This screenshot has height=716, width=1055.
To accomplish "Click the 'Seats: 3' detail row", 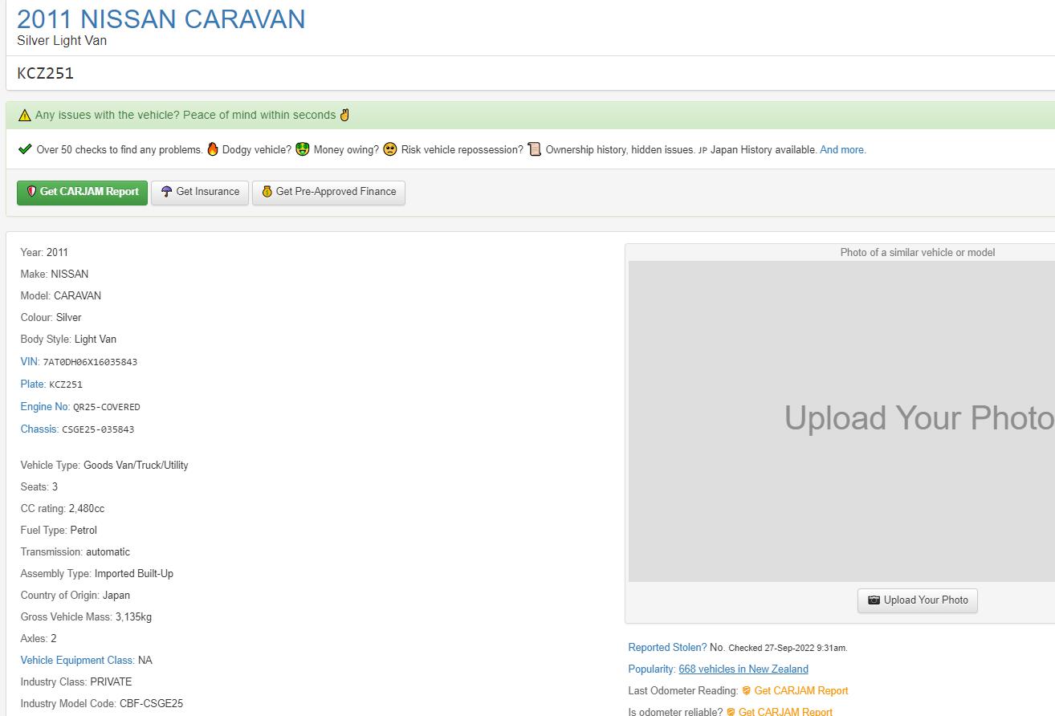I will [39, 487].
